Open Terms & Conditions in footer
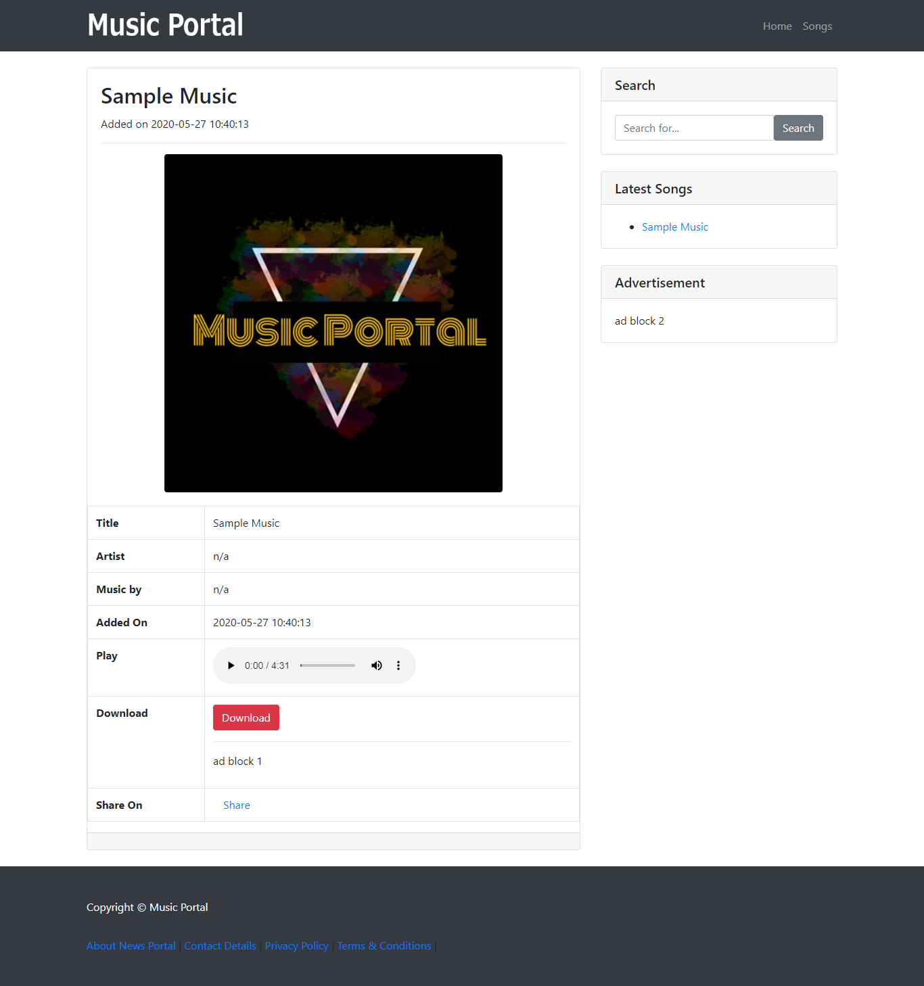This screenshot has width=924, height=986. pos(384,945)
